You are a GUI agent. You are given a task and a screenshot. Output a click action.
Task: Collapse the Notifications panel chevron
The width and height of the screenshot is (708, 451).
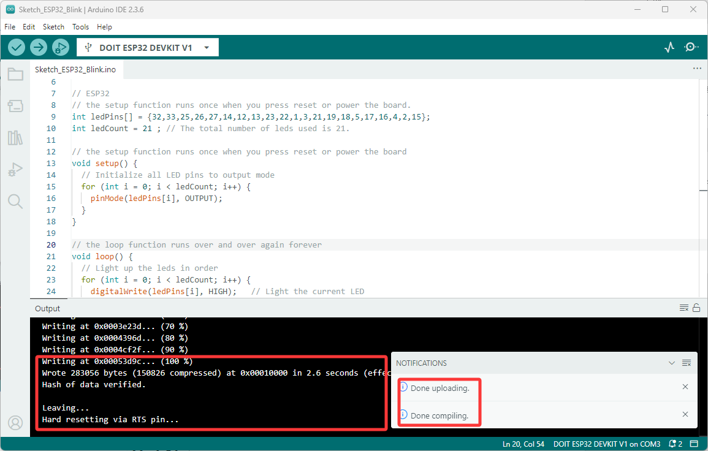point(671,363)
